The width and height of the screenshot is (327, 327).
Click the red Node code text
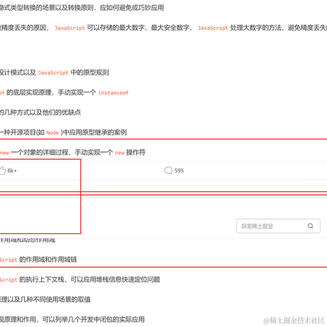tap(53, 133)
